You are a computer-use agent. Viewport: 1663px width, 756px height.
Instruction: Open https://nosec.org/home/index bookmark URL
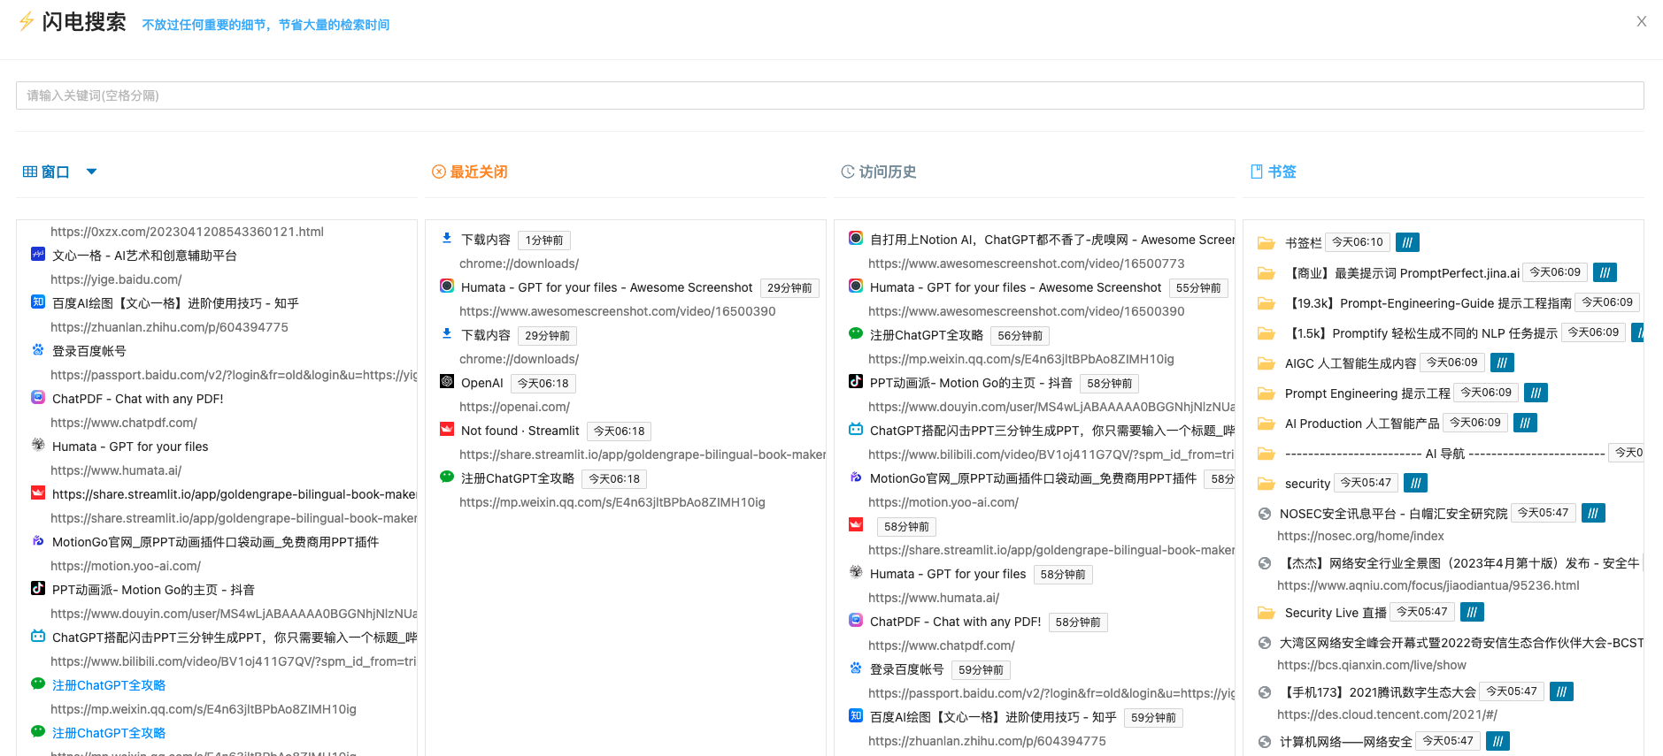pos(1360,536)
